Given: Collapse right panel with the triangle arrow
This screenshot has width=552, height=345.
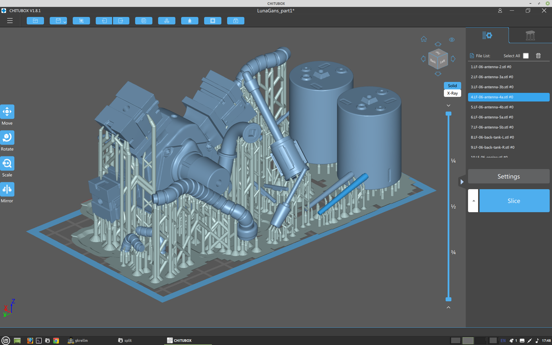Looking at the screenshot, I should [x=462, y=182].
